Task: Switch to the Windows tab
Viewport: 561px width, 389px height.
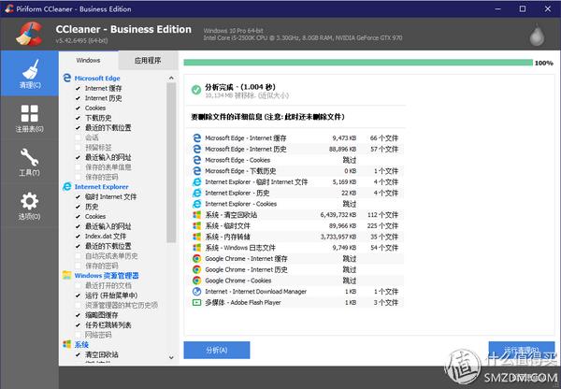Action: (88, 60)
